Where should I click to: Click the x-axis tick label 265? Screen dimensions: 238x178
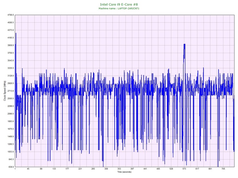[93, 169]
